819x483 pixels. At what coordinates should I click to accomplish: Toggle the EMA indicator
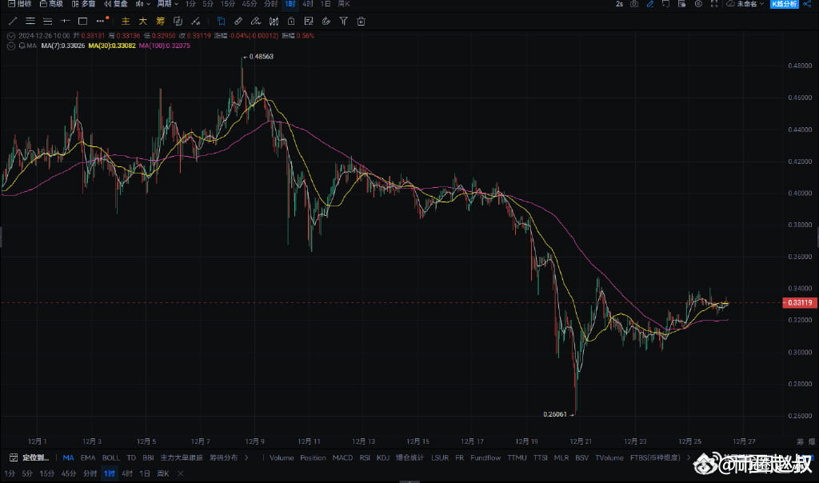pos(88,458)
